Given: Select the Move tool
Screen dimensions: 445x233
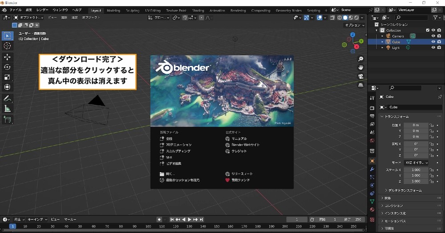Looking at the screenshot, I should point(8,57).
